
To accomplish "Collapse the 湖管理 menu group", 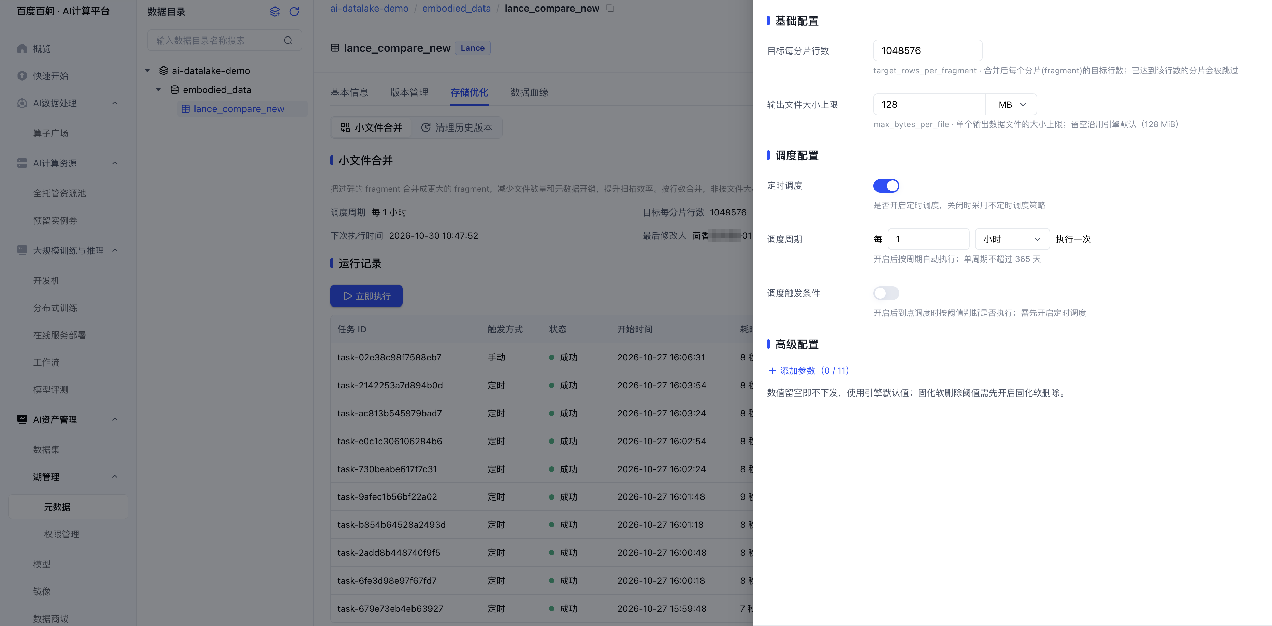I will click(115, 477).
